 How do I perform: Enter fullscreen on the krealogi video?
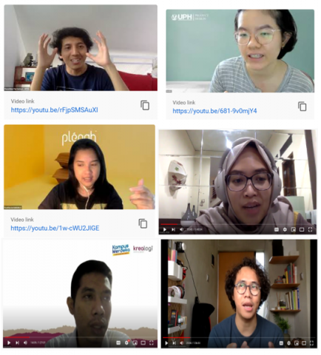(x=152, y=343)
